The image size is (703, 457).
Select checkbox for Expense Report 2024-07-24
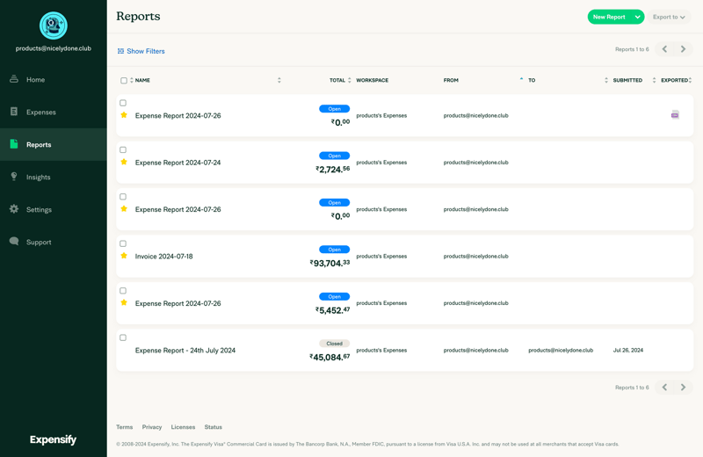[123, 149]
